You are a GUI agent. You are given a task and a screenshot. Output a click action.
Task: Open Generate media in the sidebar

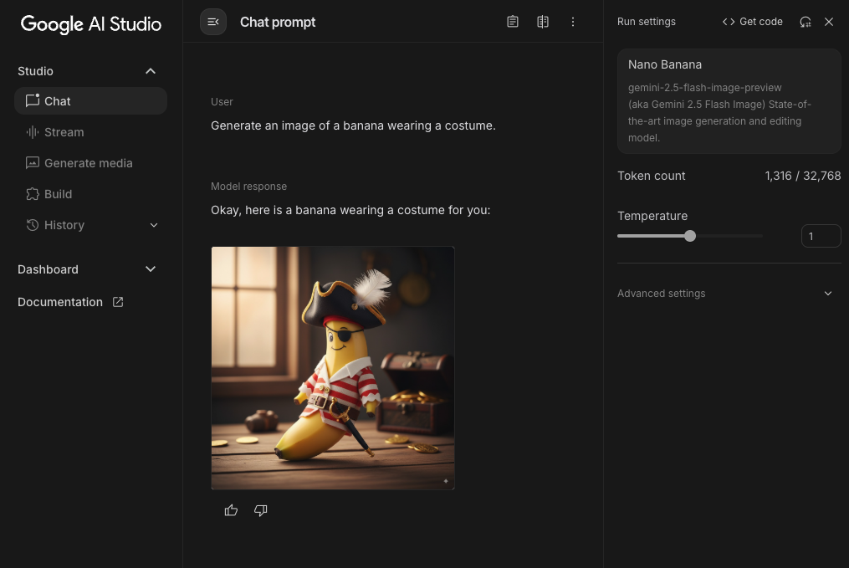click(x=88, y=163)
